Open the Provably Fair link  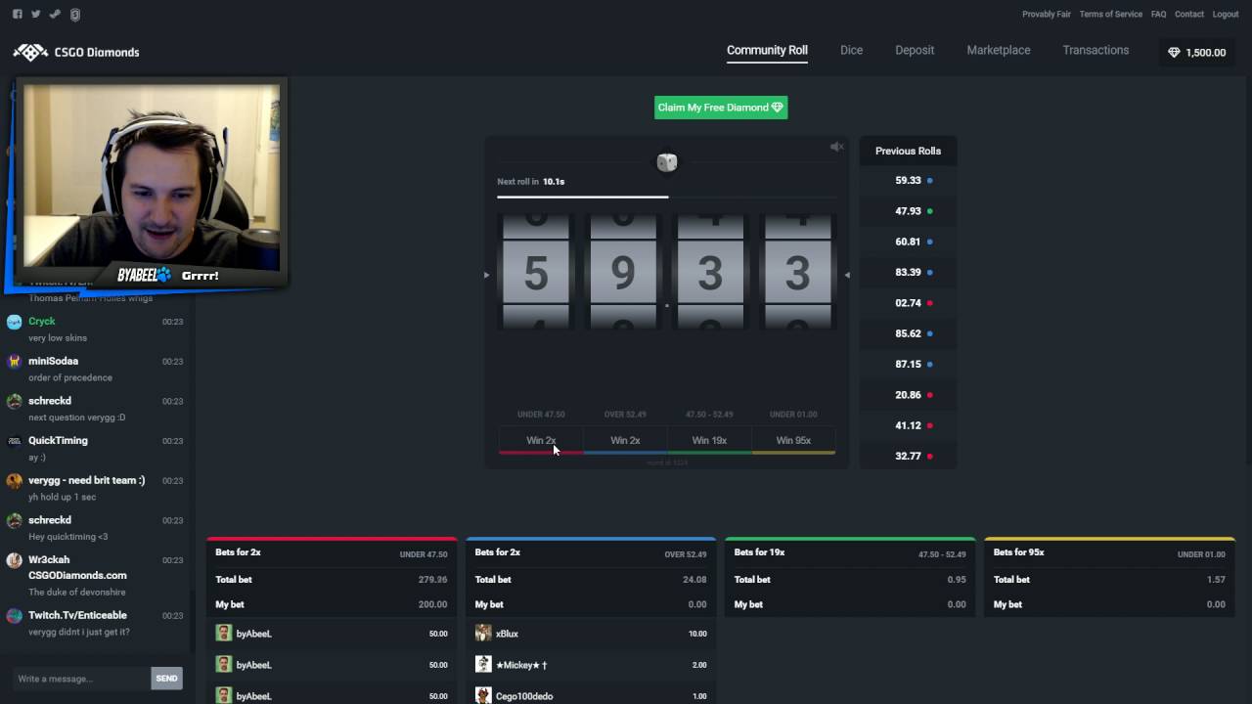coord(1047,15)
